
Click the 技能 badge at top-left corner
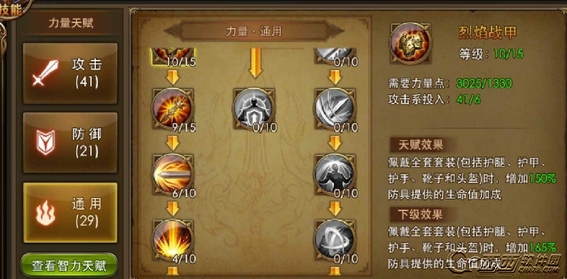click(11, 10)
